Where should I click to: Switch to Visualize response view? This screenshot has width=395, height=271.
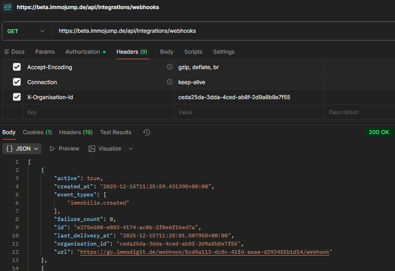105,149
